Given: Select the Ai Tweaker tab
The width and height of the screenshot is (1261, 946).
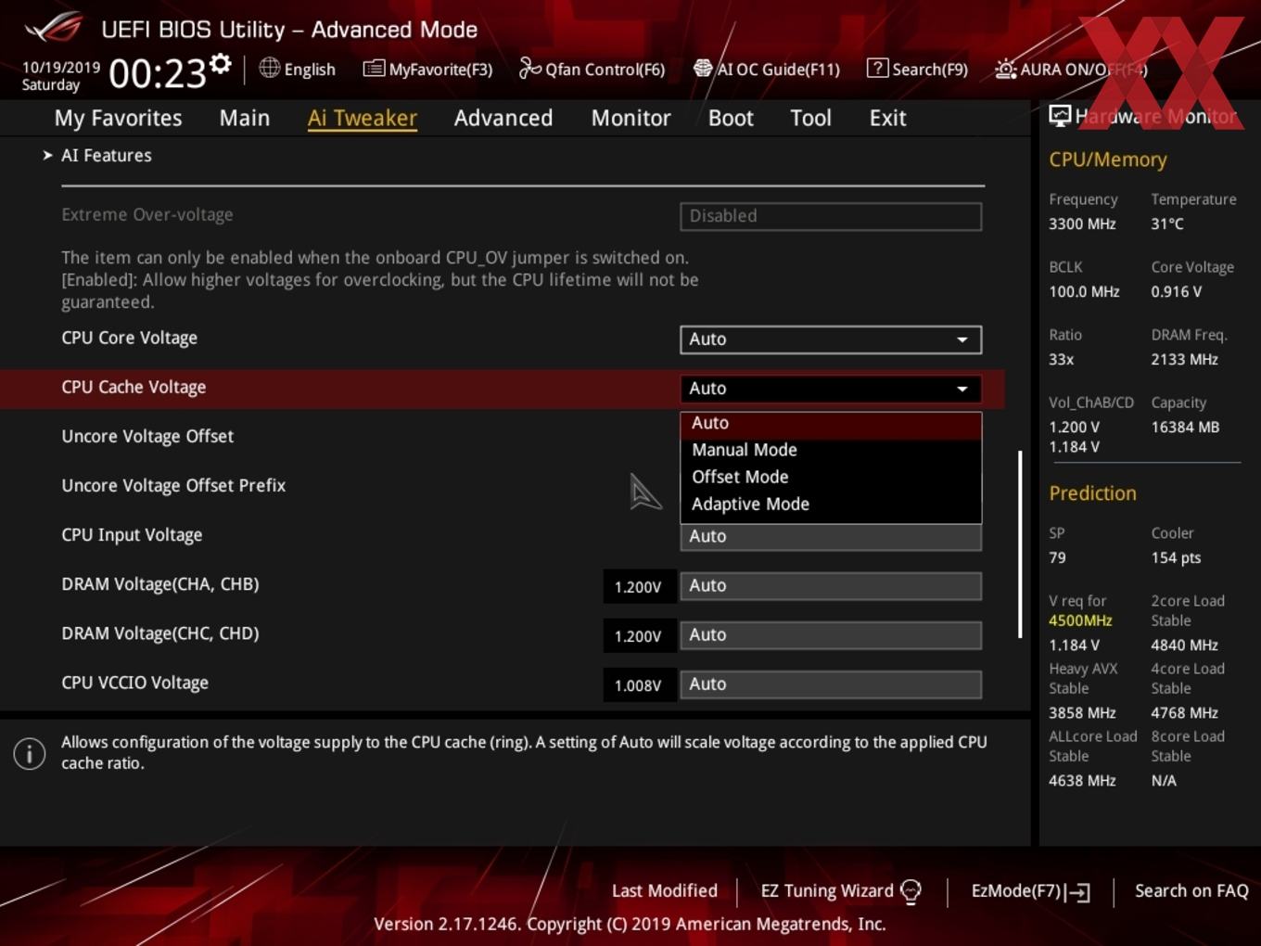Looking at the screenshot, I should tap(363, 118).
